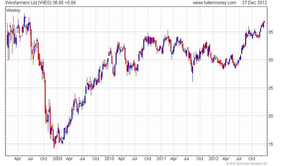Click the 27 Dec 2012 date
Viewport: 292px width, 166px height.
[x=254, y=3]
